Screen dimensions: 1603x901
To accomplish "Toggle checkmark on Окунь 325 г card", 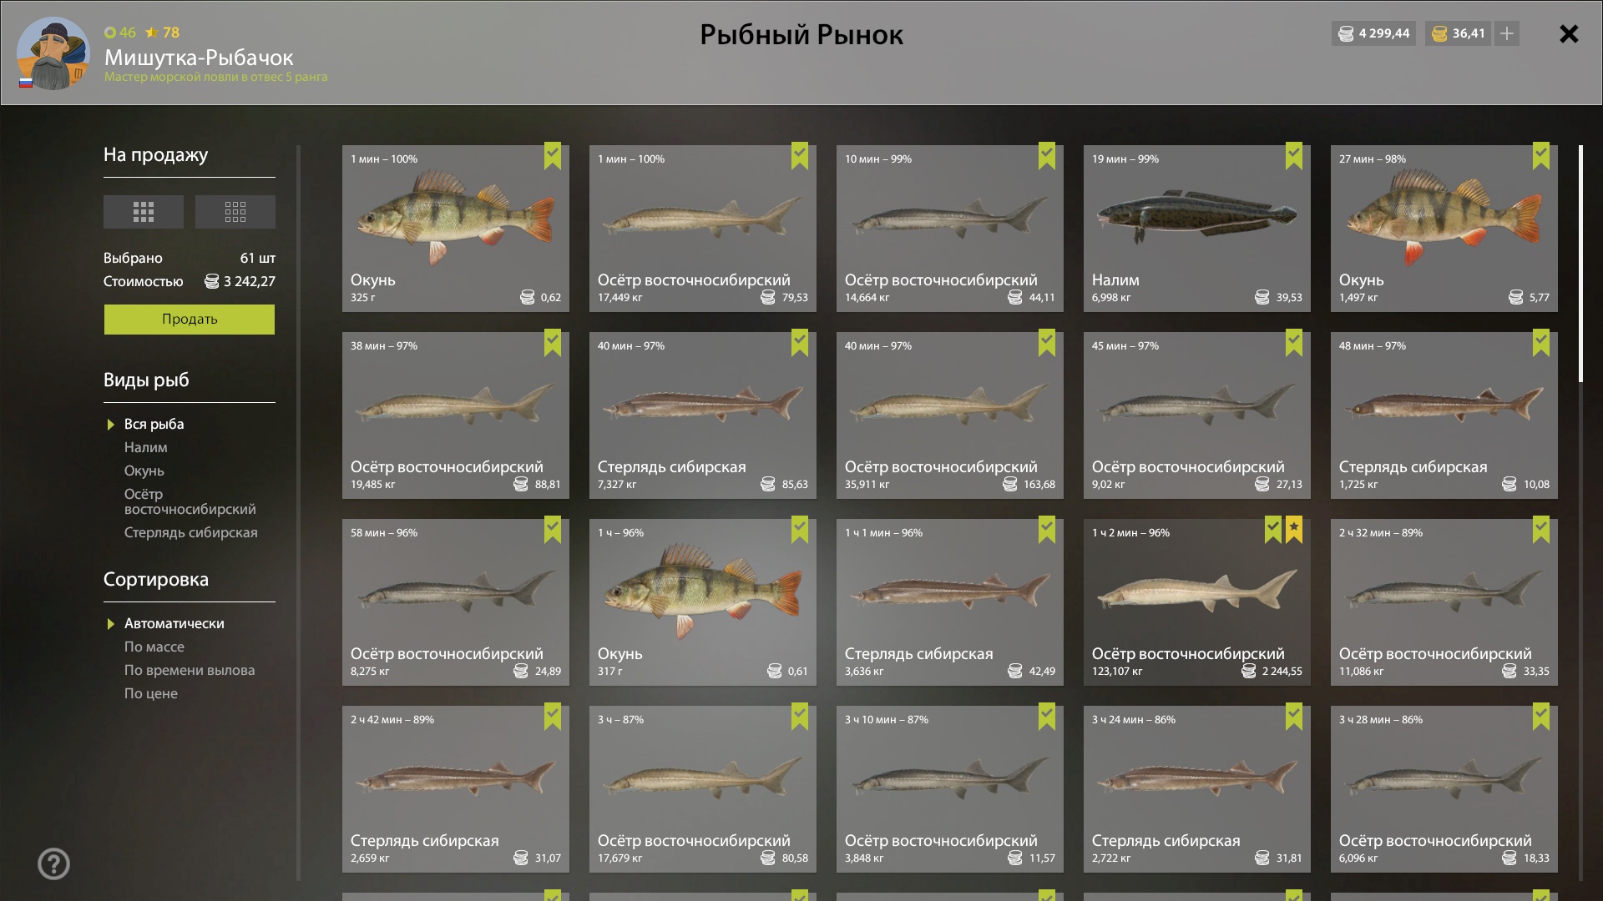I will pos(553,155).
